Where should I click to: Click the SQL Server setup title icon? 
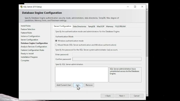tap(21, 7)
